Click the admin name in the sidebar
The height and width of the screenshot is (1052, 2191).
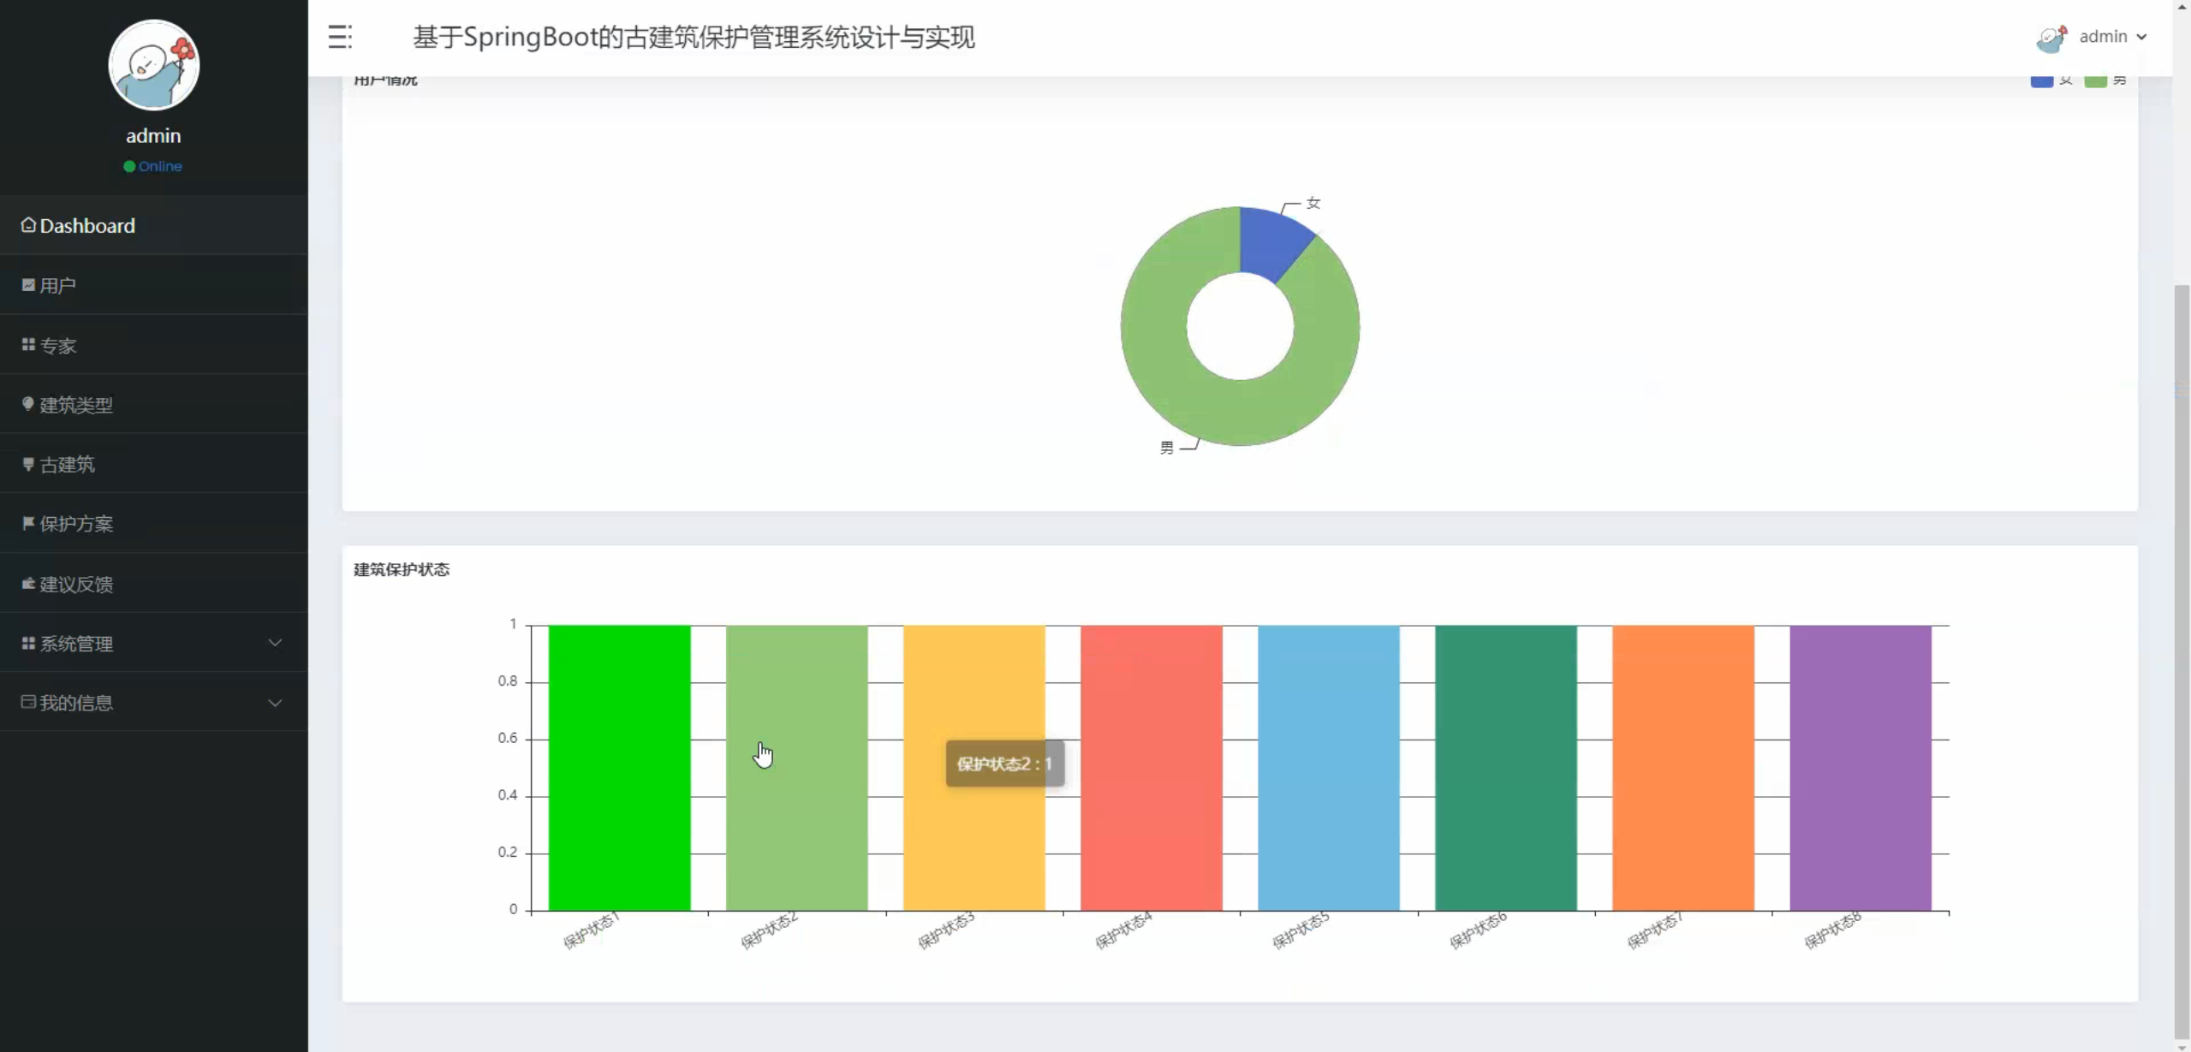(153, 135)
